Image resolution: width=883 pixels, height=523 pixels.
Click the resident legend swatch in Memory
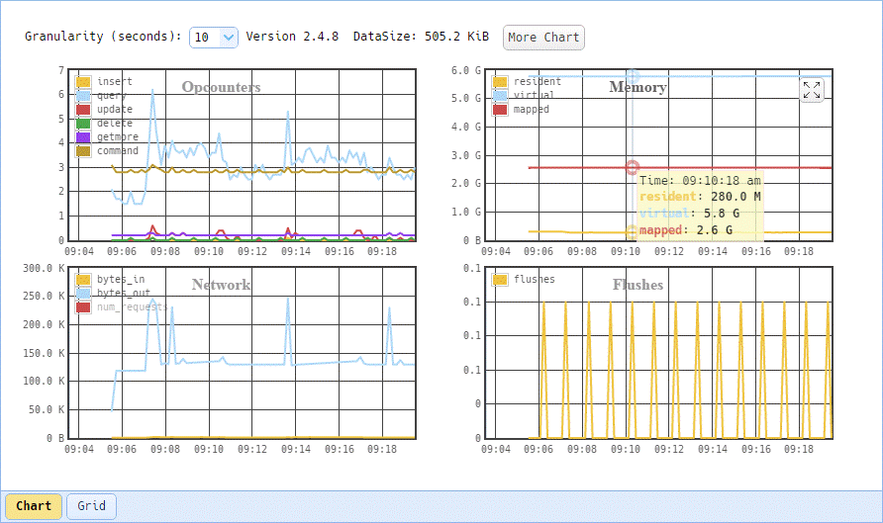(500, 82)
